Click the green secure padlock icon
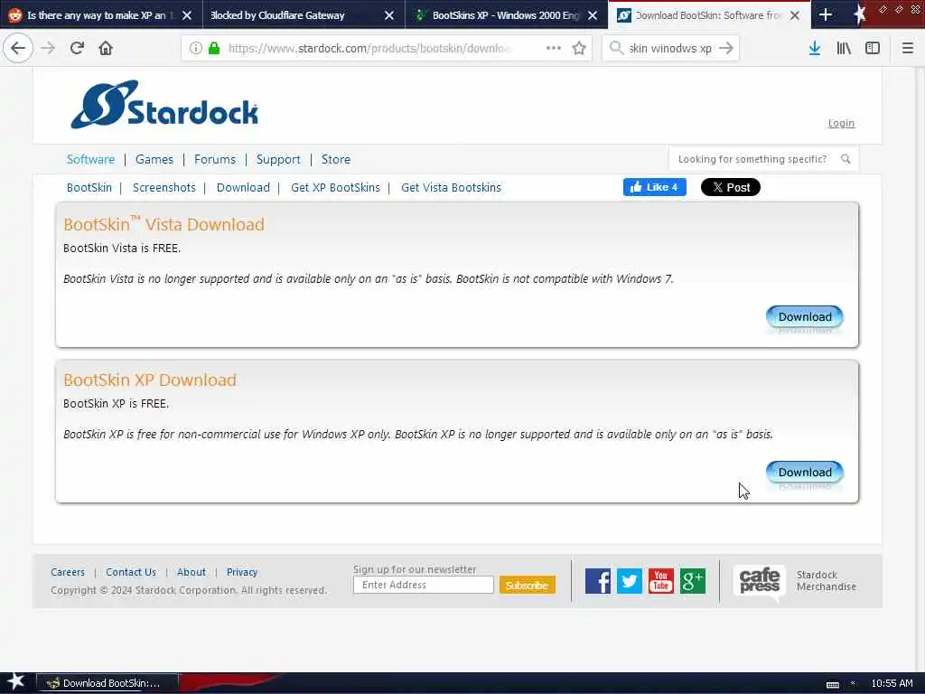 (x=214, y=48)
